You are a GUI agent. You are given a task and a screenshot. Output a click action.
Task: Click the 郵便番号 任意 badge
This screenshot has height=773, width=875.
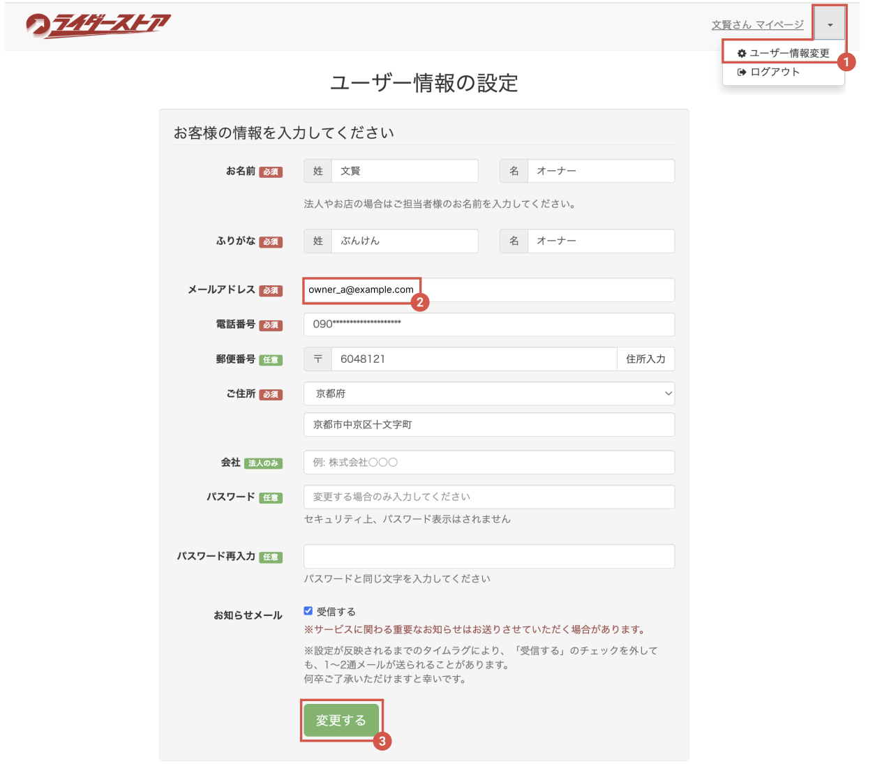[271, 361]
